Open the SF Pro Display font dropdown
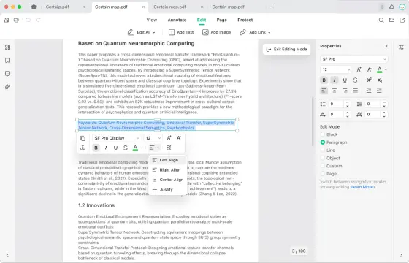 point(117,138)
